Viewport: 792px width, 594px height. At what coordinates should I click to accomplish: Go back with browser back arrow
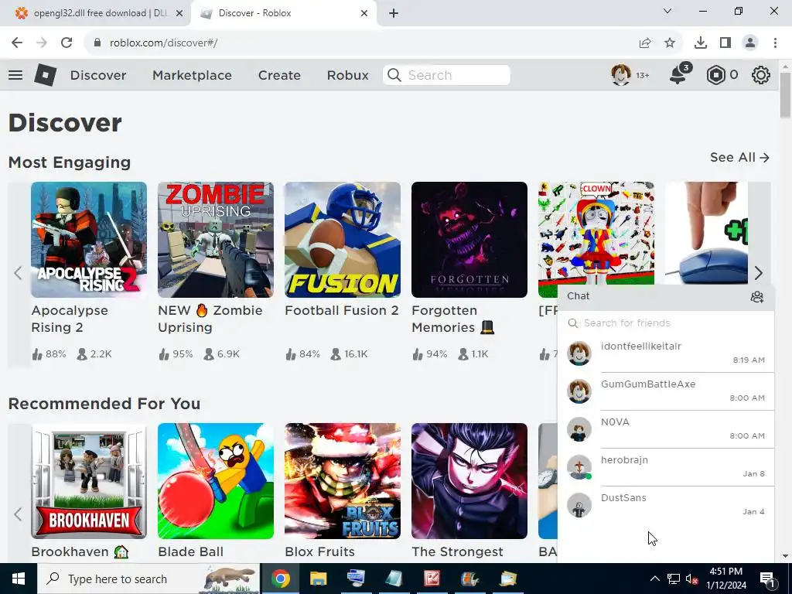tap(17, 43)
